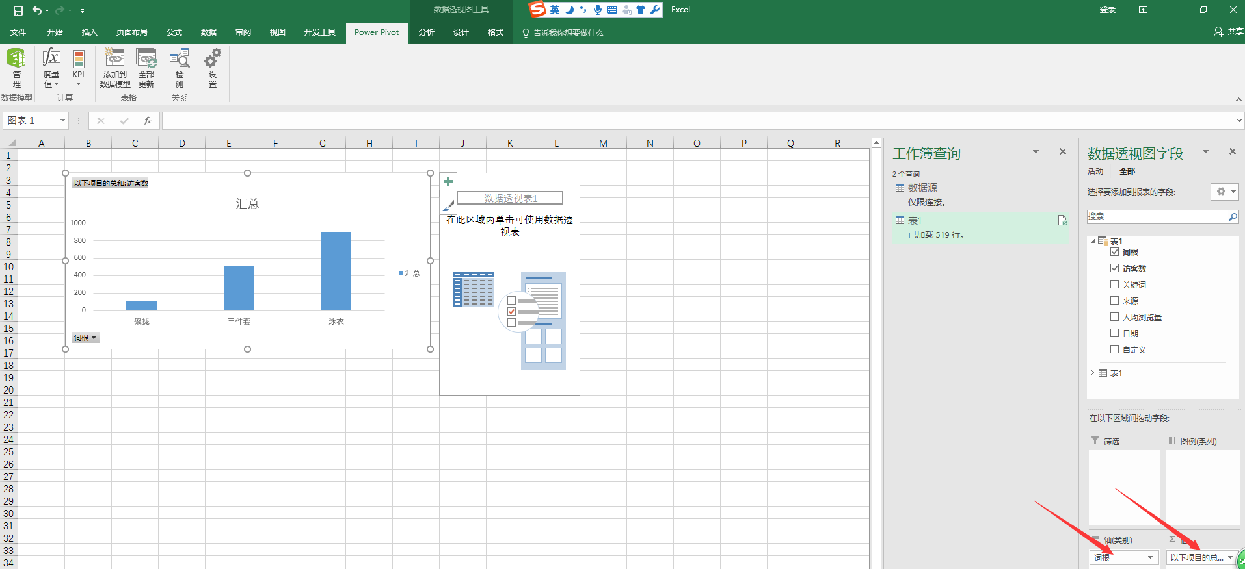Click the formula bar confirm checkmark icon
The width and height of the screenshot is (1245, 569).
coord(124,121)
